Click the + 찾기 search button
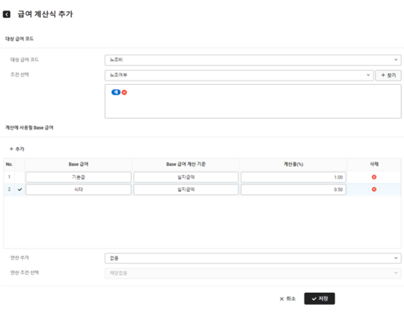The height and width of the screenshot is (312, 404). (x=388, y=76)
